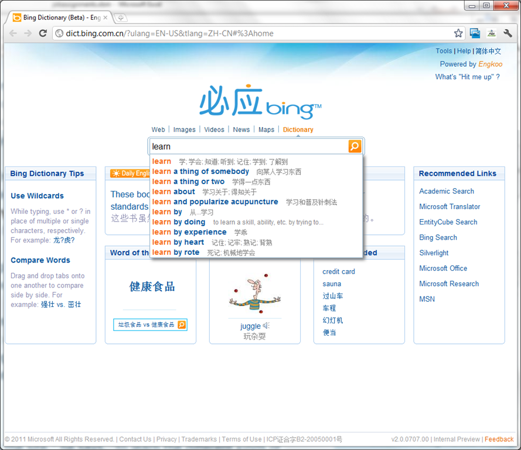Open a new browser tab
The width and height of the screenshot is (521, 450).
pyautogui.click(x=120, y=18)
